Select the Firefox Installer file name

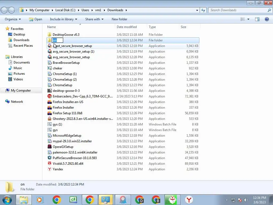click(x=63, y=108)
